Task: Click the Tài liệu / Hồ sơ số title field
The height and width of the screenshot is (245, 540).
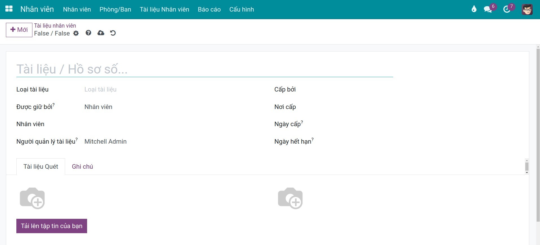Action: point(205,69)
